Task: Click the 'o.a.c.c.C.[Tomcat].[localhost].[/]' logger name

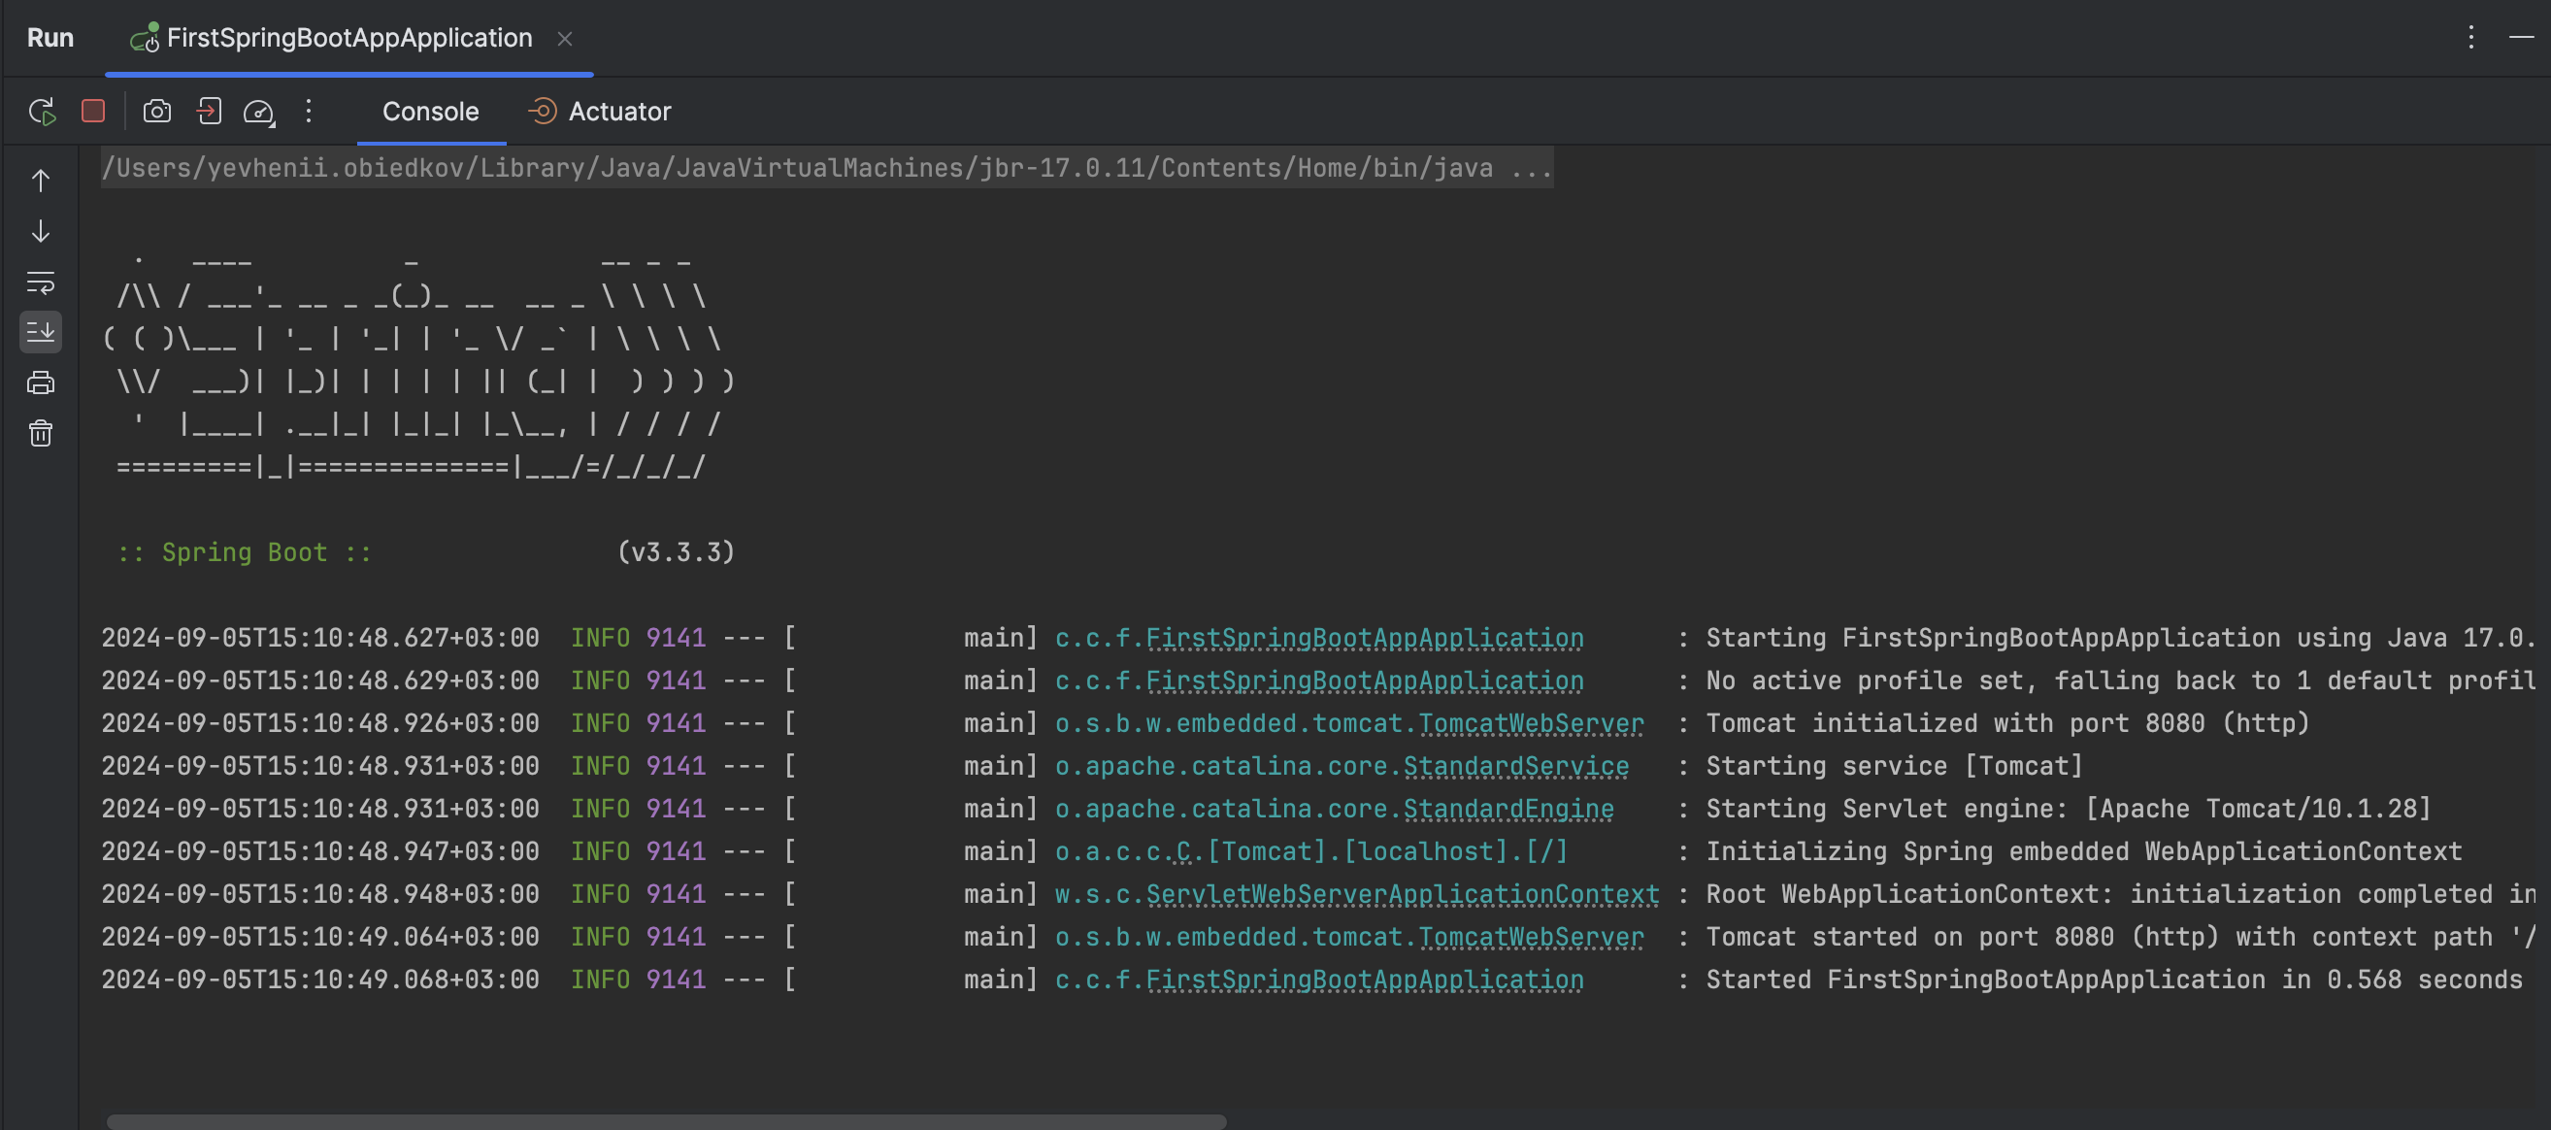Action: [1311, 851]
